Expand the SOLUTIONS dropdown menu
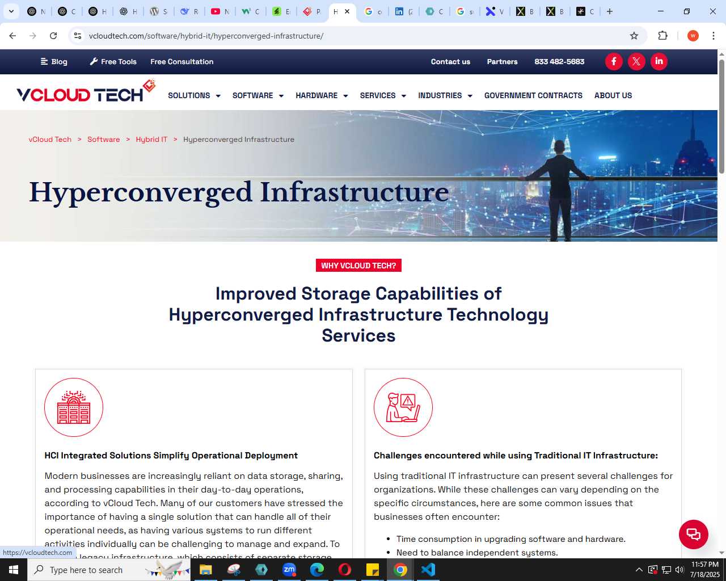This screenshot has height=581, width=726. [194, 95]
